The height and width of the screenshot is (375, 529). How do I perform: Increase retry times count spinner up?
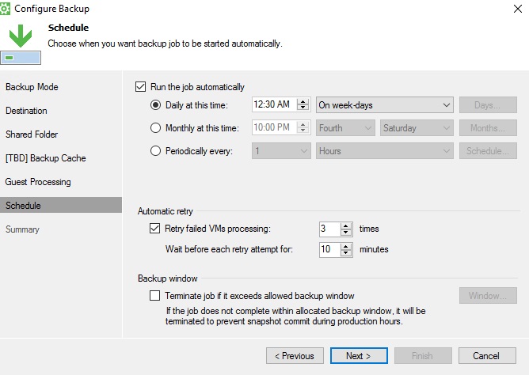click(346, 226)
